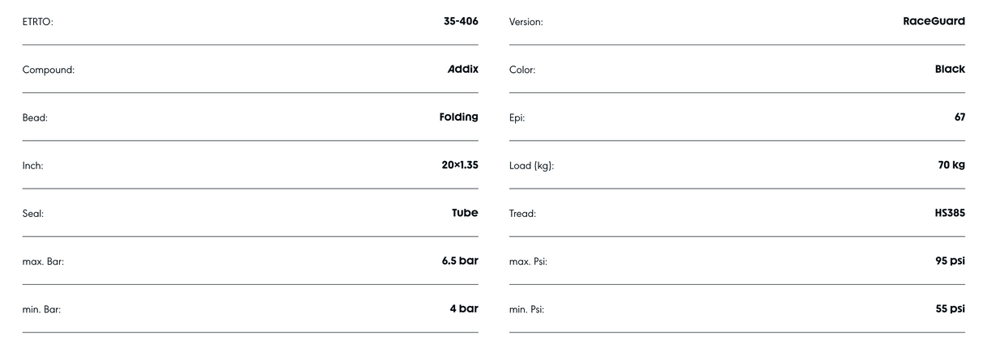Click the "Tread:" label
Screen dimensions: 983x344
tap(522, 214)
